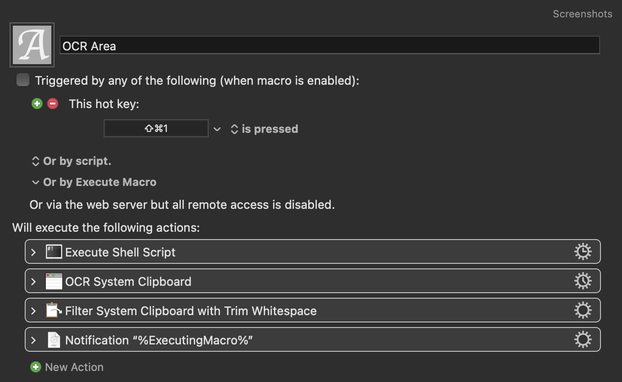Click the ⇧⌘1 hot key field

pos(156,129)
